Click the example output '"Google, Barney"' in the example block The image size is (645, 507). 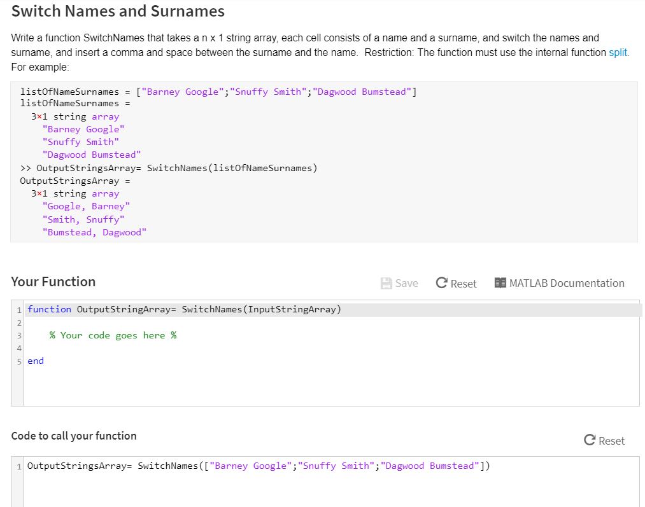[x=86, y=206]
